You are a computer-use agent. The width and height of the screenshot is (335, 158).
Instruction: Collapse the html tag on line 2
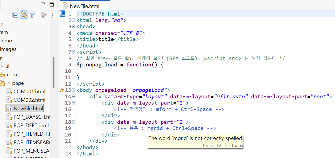[x=73, y=20]
